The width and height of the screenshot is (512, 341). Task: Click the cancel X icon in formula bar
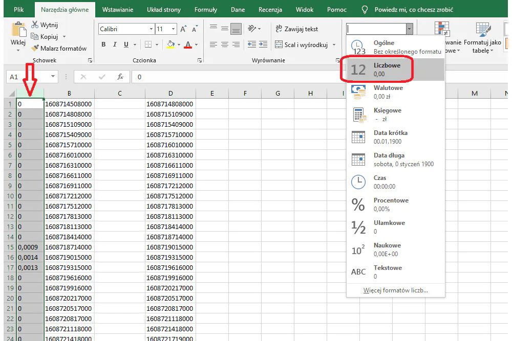pos(83,77)
